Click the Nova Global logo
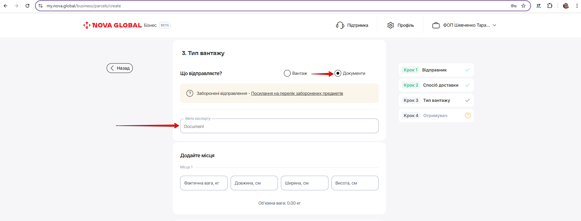Image resolution: width=581 pixels, height=221 pixels. pyautogui.click(x=112, y=25)
